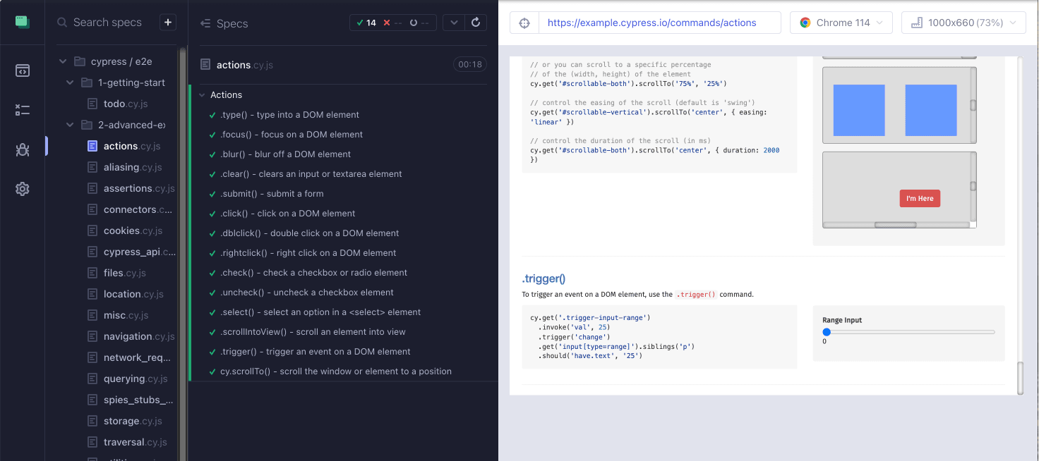The width and height of the screenshot is (1039, 461).
Task: Collapse the Specs list panel arrow
Action: (206, 23)
